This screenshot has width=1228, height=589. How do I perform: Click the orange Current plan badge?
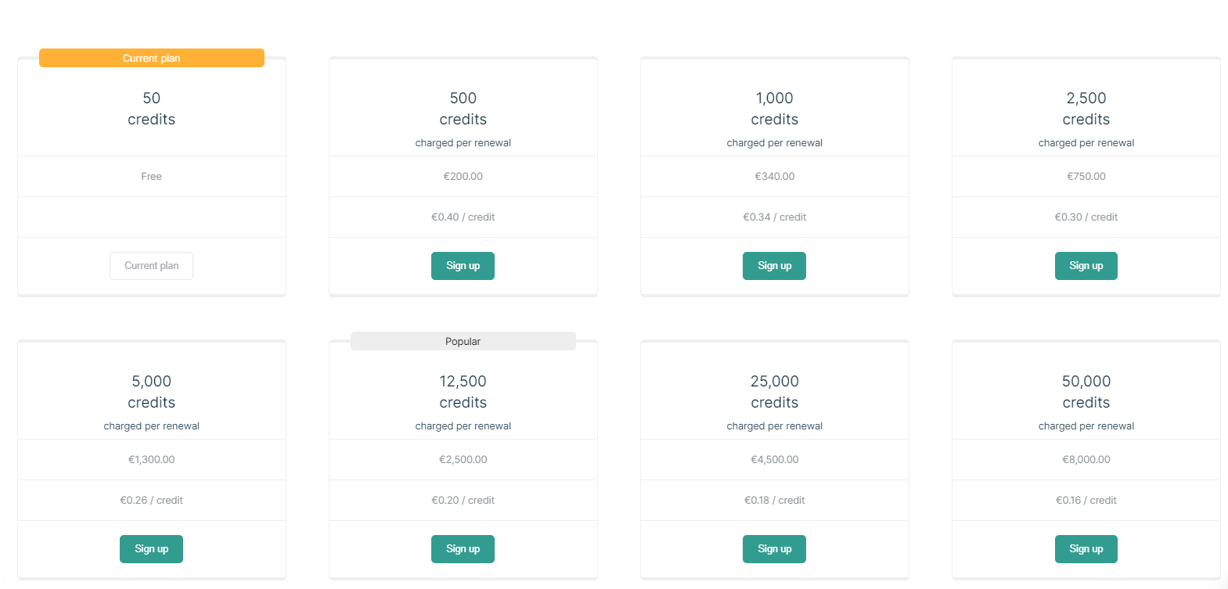[152, 58]
